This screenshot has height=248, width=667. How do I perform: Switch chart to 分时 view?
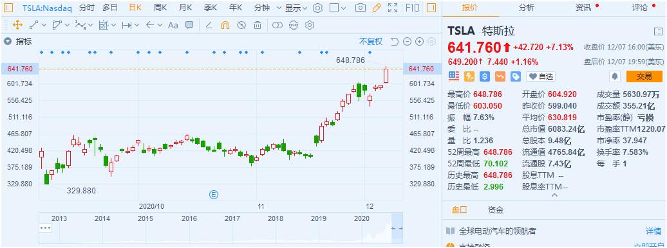[x=87, y=8]
